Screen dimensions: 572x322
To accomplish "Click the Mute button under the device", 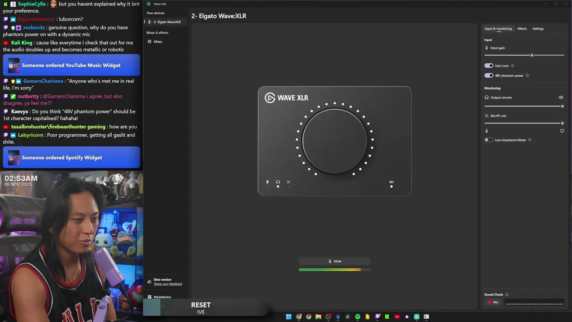I will pyautogui.click(x=335, y=261).
